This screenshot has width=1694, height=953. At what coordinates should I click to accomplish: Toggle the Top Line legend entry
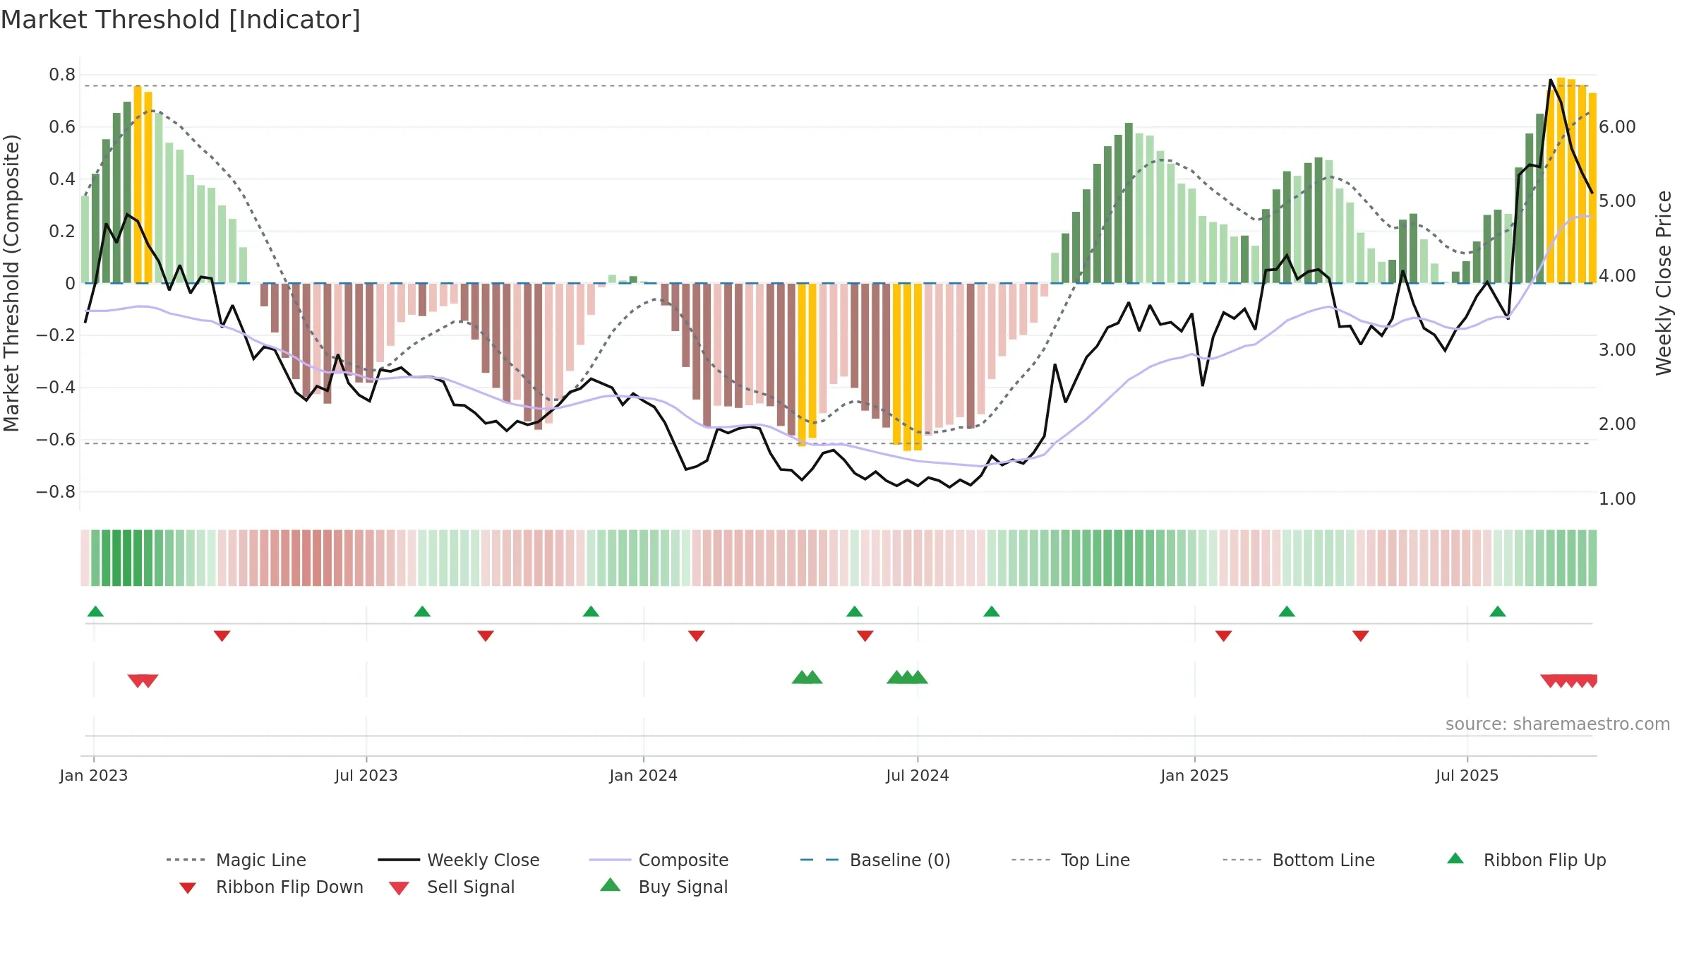pos(1070,860)
